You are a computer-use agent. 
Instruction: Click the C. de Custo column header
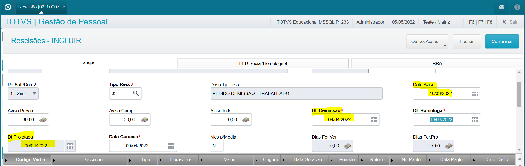pos(496,159)
